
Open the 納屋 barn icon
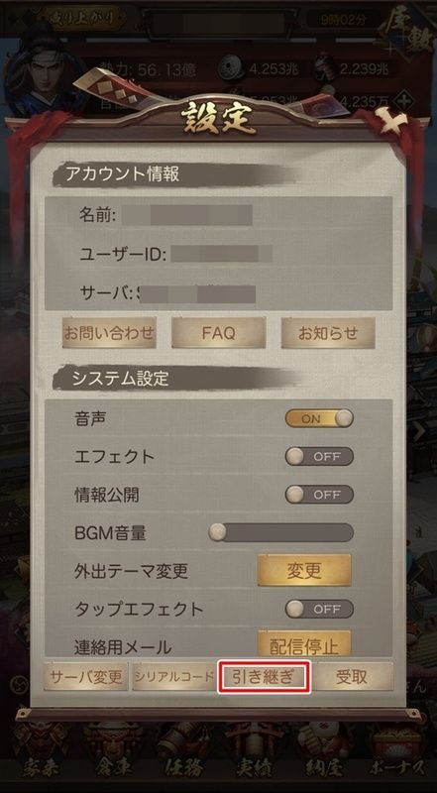coord(325,750)
